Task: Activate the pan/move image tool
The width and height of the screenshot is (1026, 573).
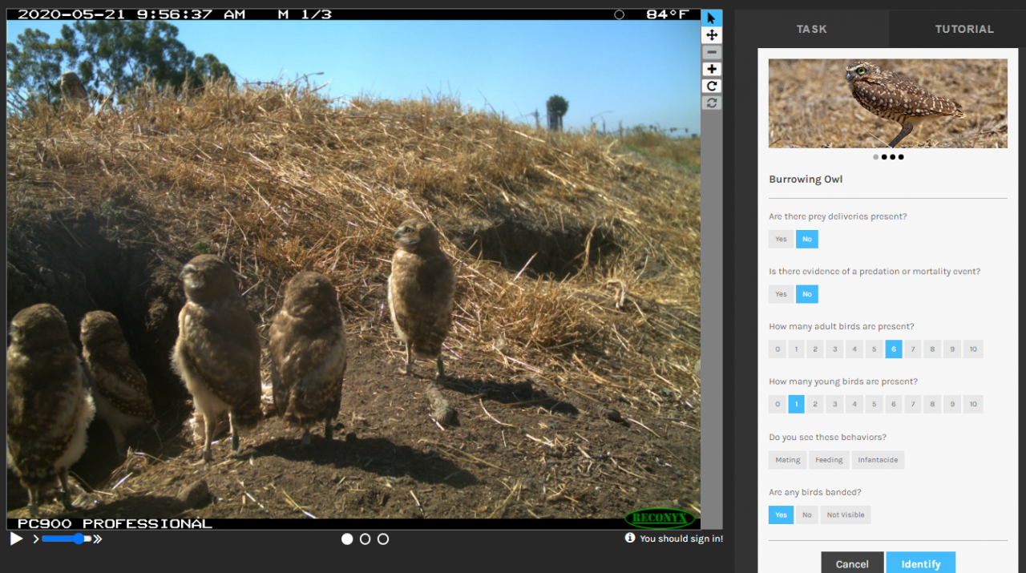Action: [x=712, y=35]
